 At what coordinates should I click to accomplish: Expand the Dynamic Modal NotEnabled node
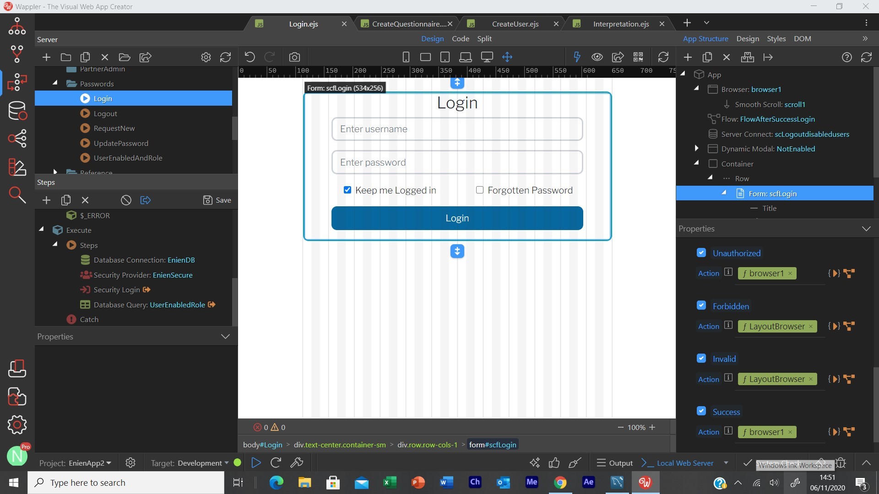point(696,148)
